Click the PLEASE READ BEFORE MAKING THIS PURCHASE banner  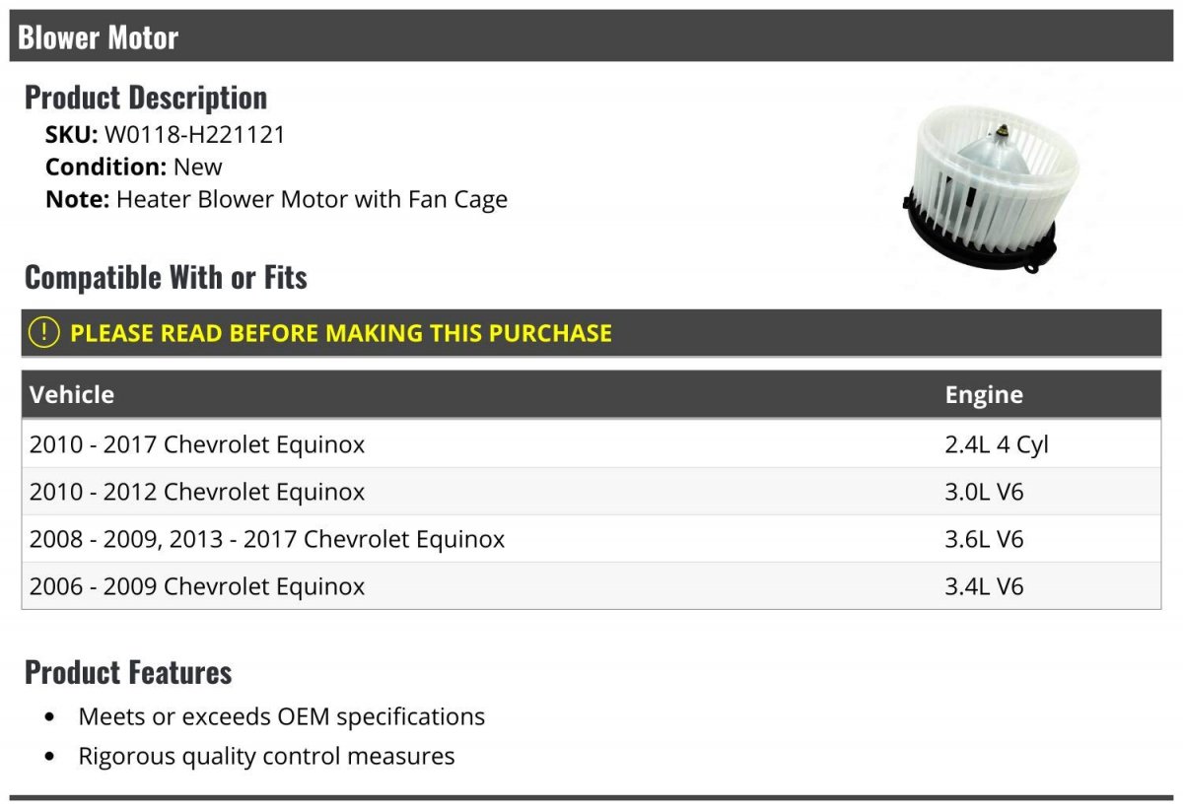(x=591, y=333)
